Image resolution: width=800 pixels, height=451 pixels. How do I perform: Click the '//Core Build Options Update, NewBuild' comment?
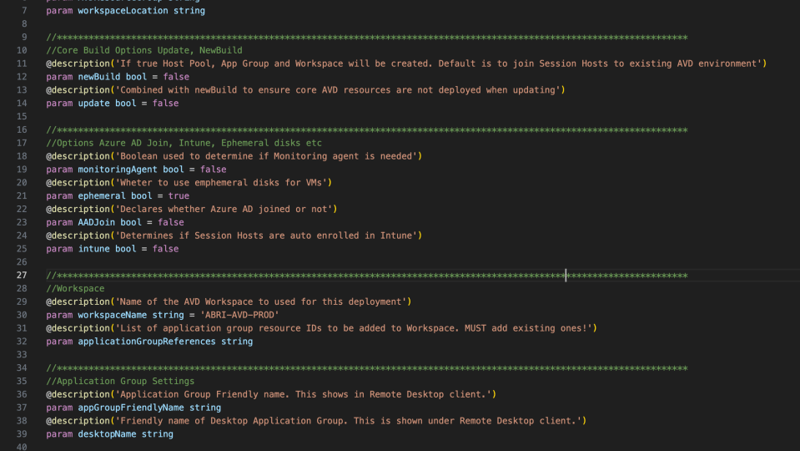coord(143,51)
